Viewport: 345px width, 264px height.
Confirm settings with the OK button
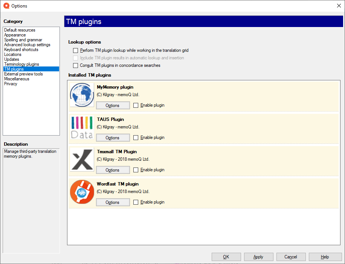pyautogui.click(x=226, y=257)
